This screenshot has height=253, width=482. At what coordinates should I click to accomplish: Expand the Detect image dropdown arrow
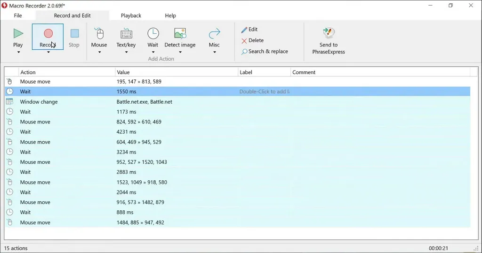click(x=180, y=52)
